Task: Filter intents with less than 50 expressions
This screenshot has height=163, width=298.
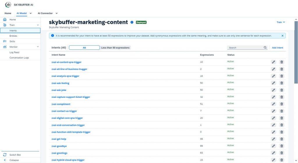Action: coord(115,48)
